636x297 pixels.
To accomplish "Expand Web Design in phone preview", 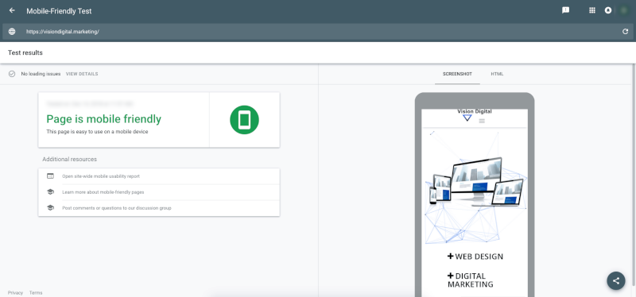I will 475,256.
